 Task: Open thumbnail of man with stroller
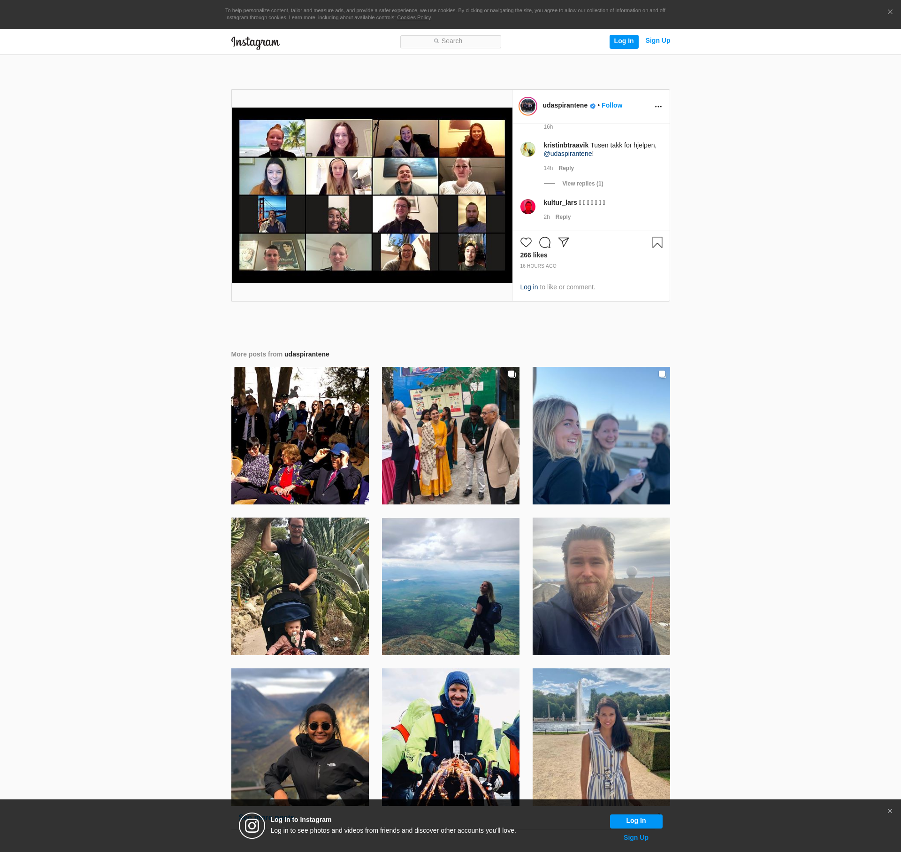(x=300, y=586)
